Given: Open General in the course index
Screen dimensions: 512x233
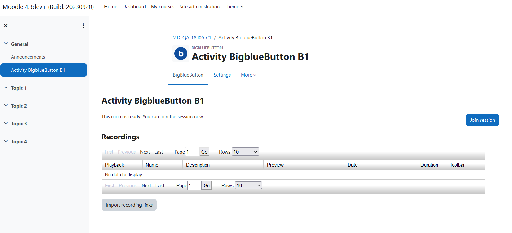Looking at the screenshot, I should coord(20,44).
